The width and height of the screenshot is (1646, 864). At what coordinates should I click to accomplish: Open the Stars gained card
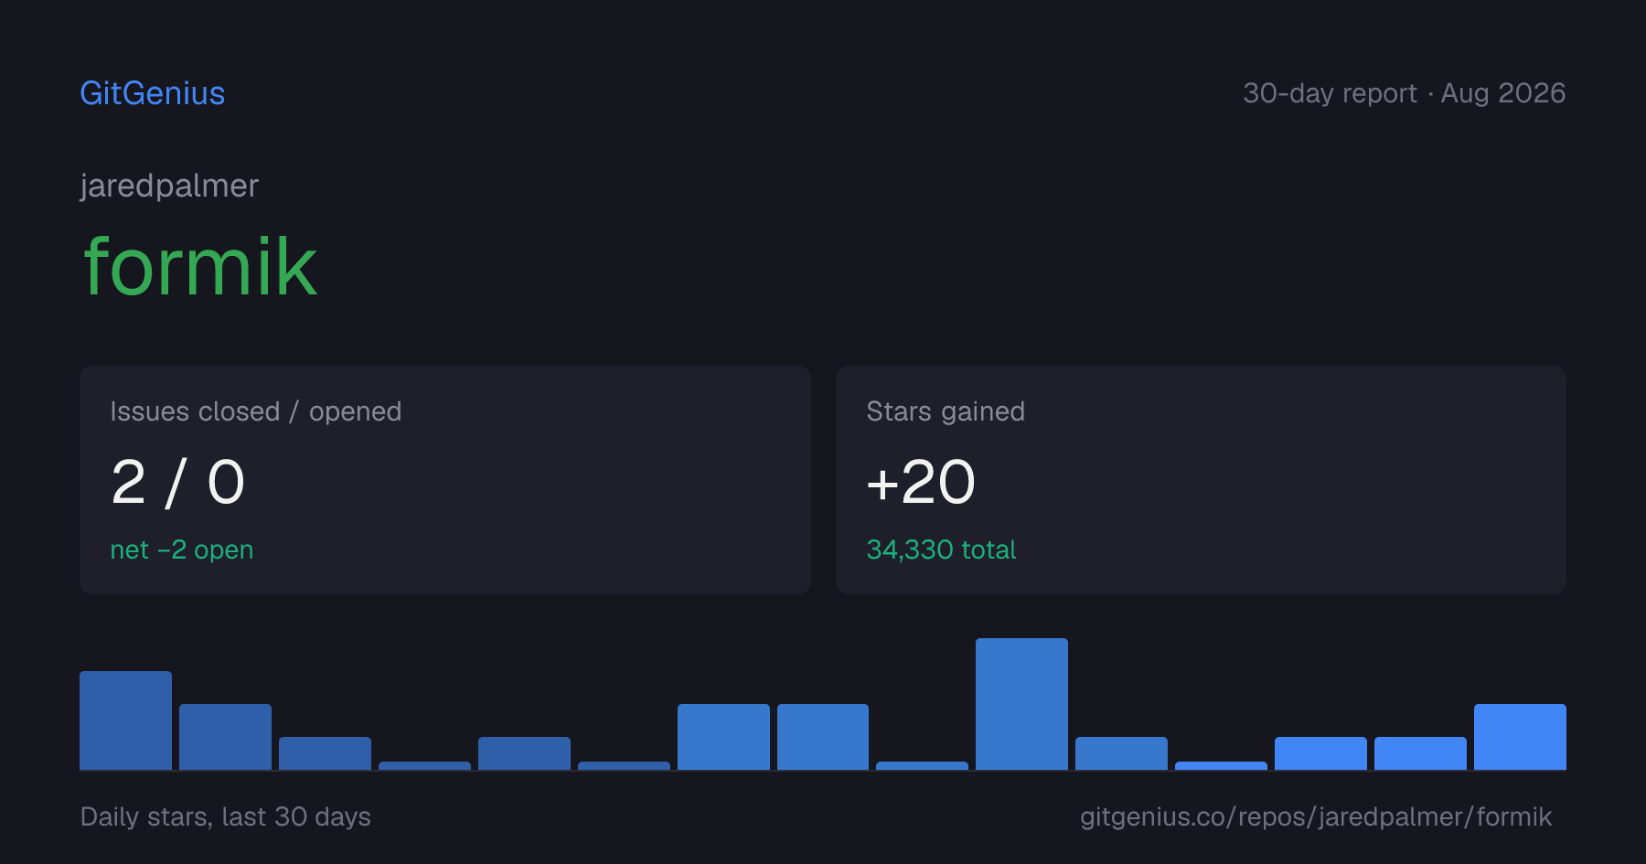point(1201,480)
